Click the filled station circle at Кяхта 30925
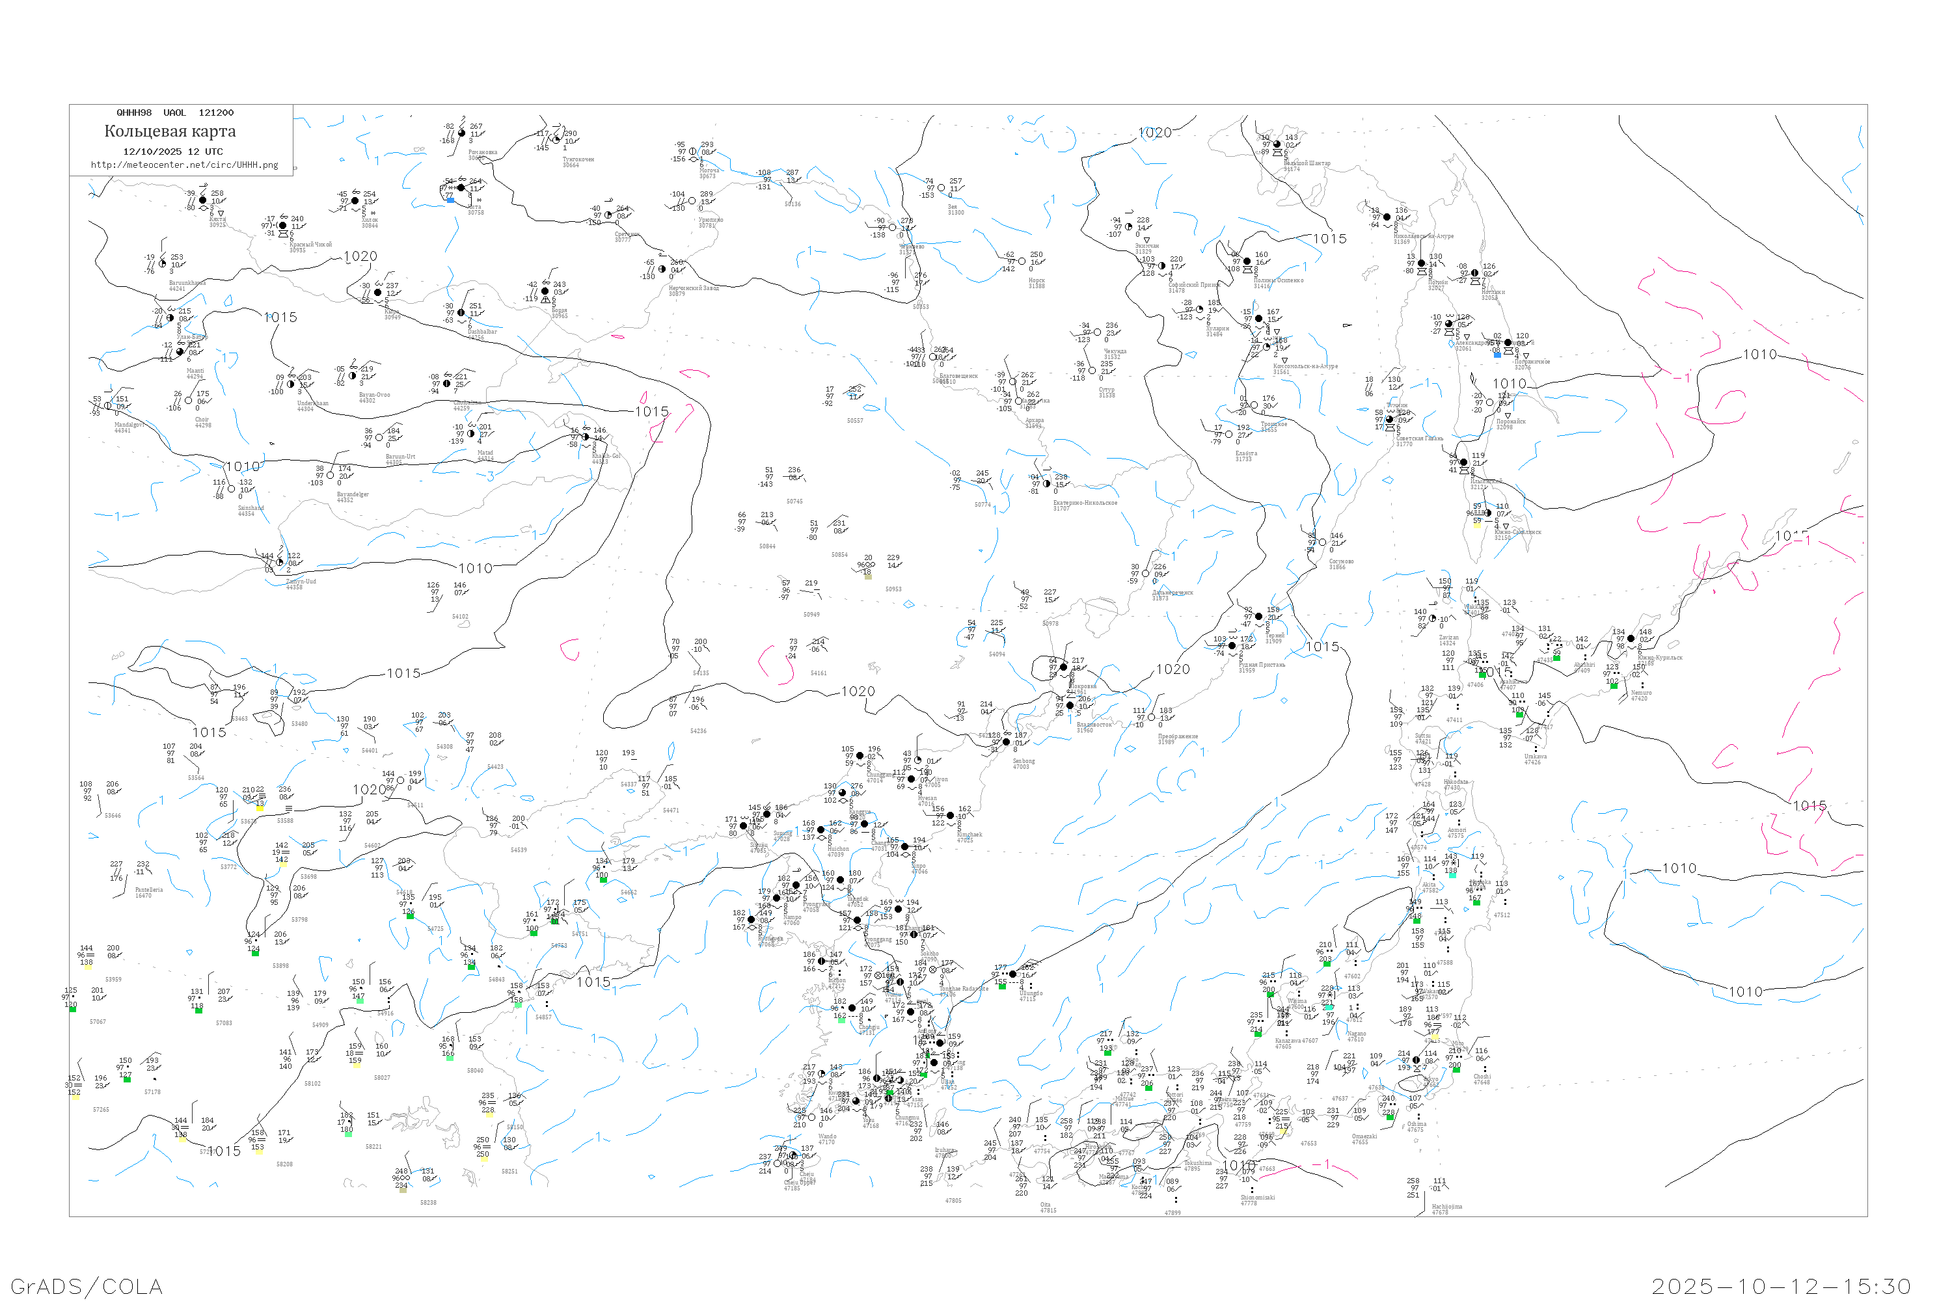 click(202, 201)
